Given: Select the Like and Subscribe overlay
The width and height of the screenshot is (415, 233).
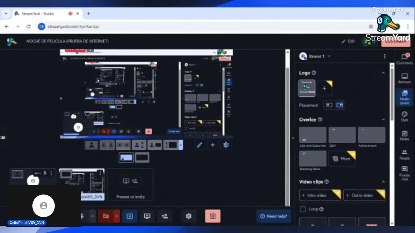Looking at the screenshot, I should click(x=313, y=135).
